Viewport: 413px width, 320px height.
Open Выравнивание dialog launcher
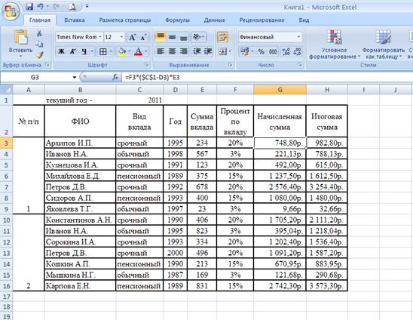231,65
